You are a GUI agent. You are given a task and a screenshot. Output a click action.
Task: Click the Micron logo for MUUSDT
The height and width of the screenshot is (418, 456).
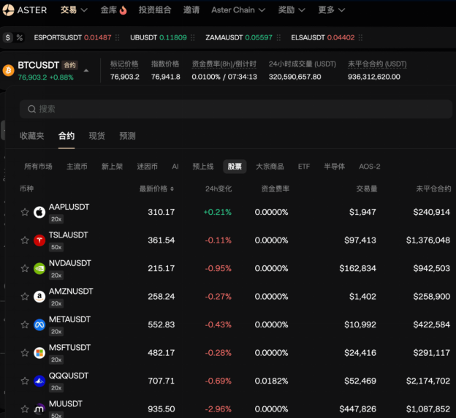(x=39, y=409)
